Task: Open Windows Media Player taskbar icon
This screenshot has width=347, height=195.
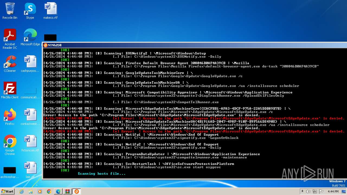Action: [x=40, y=191]
